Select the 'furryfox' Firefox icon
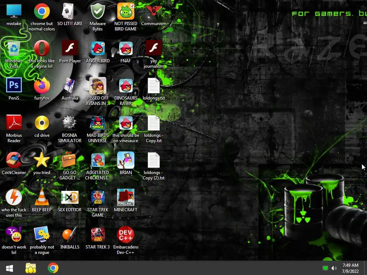The width and height of the screenshot is (367, 275). [x=42, y=86]
